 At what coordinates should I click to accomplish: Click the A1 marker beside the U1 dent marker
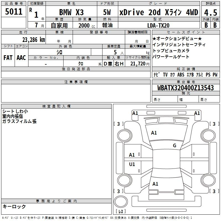132,155
